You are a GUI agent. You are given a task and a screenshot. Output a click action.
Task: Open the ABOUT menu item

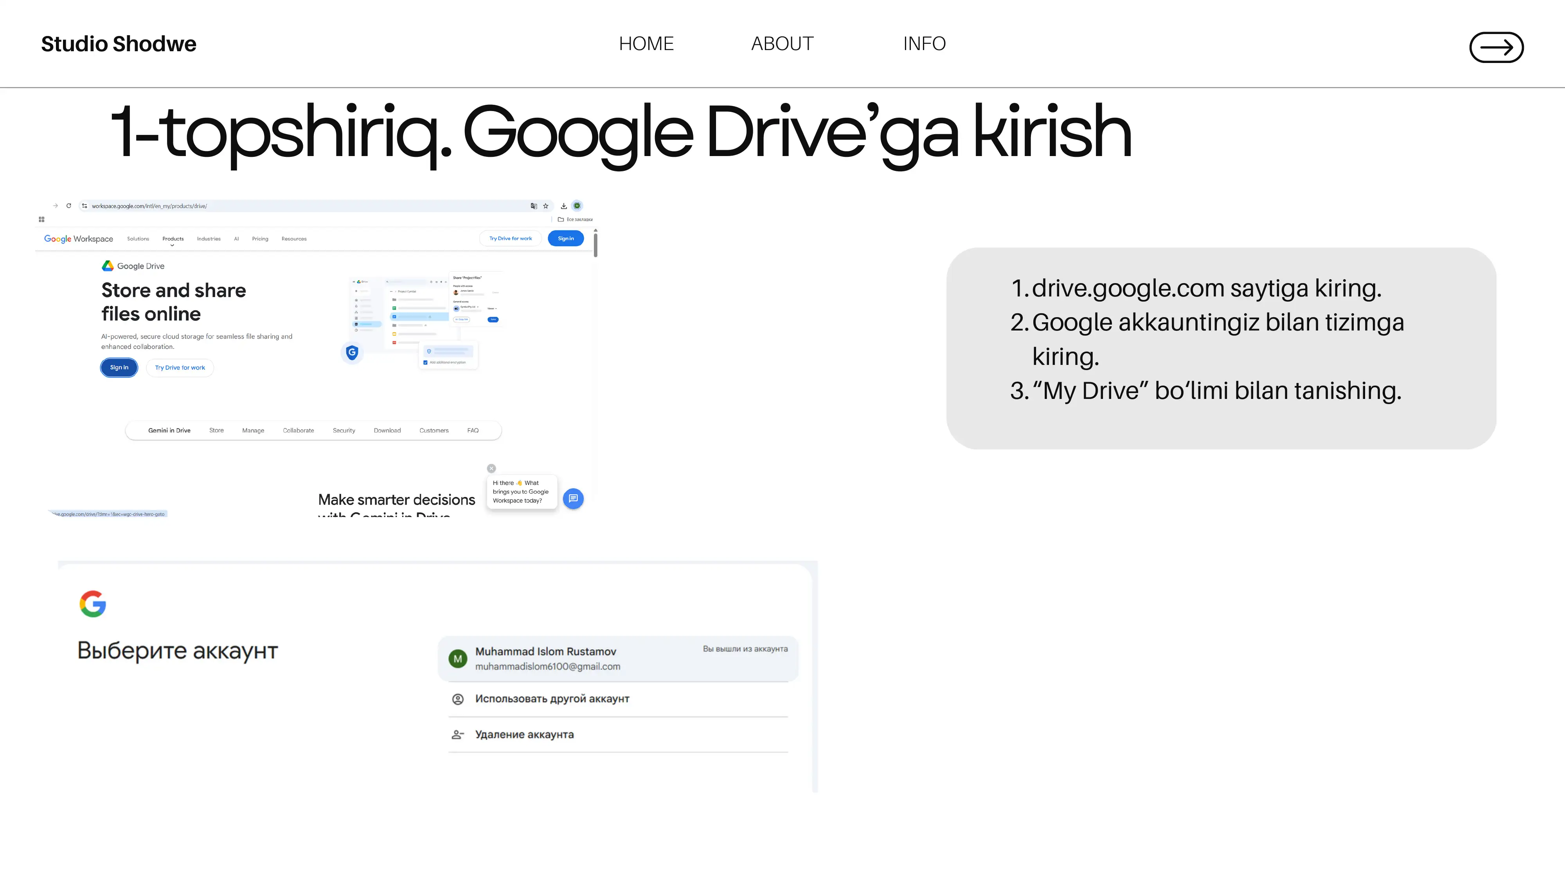782,44
